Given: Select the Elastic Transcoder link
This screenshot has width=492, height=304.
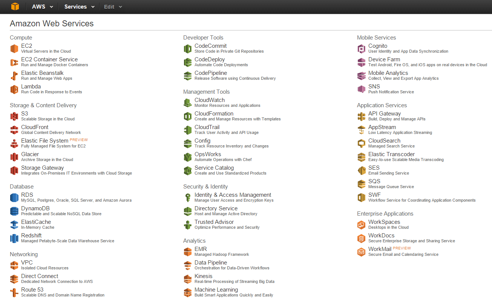Looking at the screenshot, I should click(x=391, y=154).
